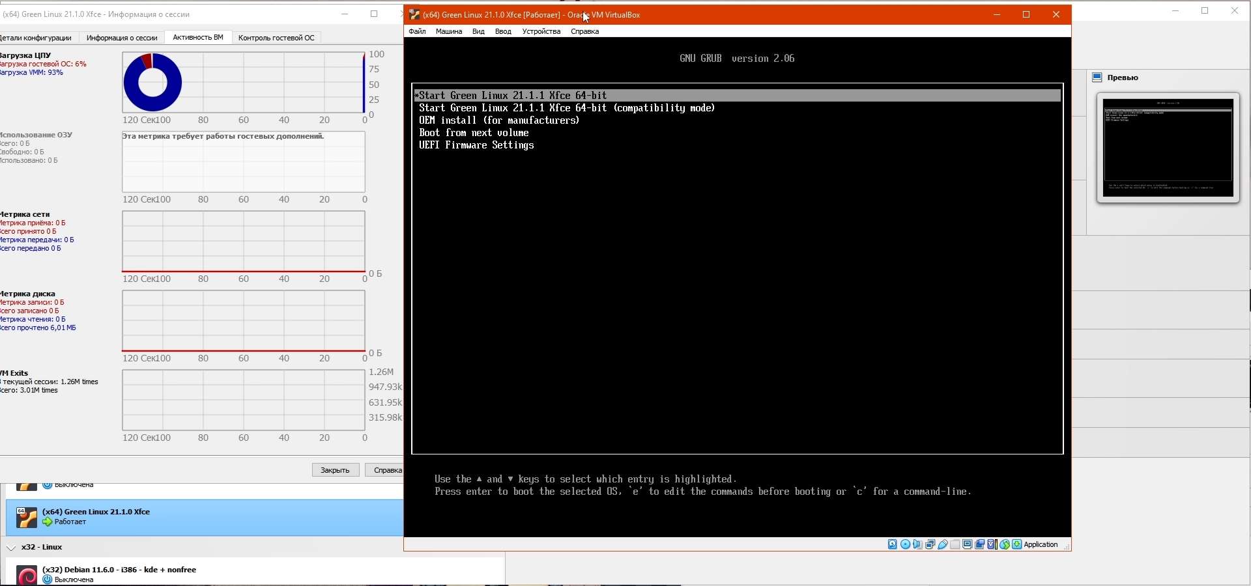Click the Метрика диска label

pyautogui.click(x=27, y=294)
